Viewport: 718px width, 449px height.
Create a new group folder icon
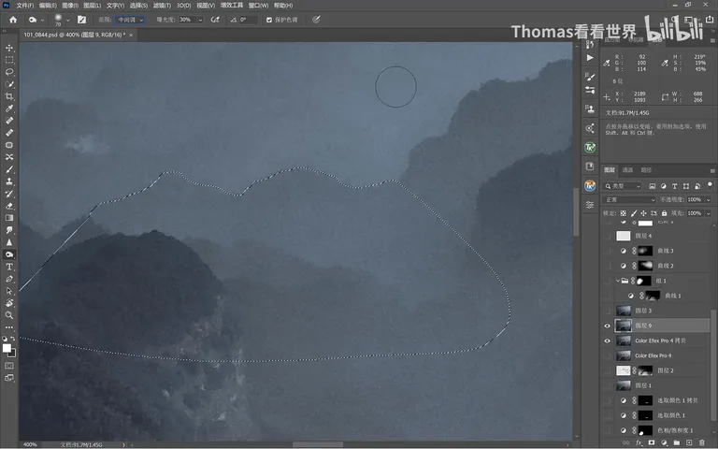(676, 442)
